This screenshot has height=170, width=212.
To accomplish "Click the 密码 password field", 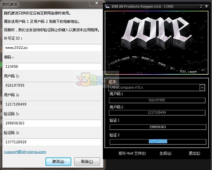I will point(53,67).
